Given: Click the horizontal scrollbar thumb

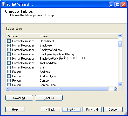Looking at the screenshot, I should click(x=59, y=88).
